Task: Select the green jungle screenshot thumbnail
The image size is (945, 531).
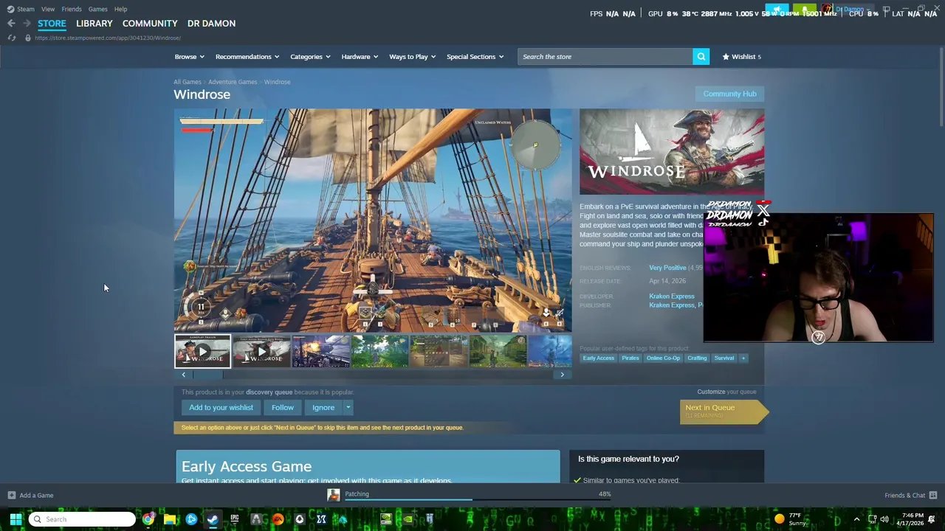Action: click(x=379, y=351)
